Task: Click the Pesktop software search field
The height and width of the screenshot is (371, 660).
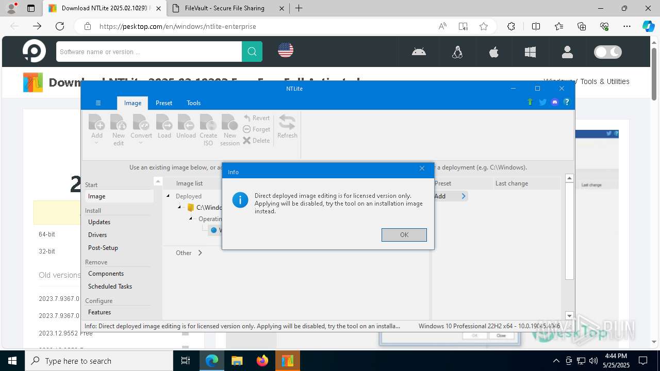Action: (149, 52)
